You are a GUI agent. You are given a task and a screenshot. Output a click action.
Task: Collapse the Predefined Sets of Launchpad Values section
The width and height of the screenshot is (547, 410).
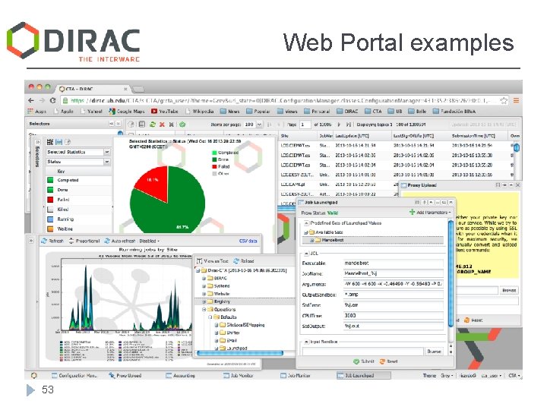pos(306,222)
